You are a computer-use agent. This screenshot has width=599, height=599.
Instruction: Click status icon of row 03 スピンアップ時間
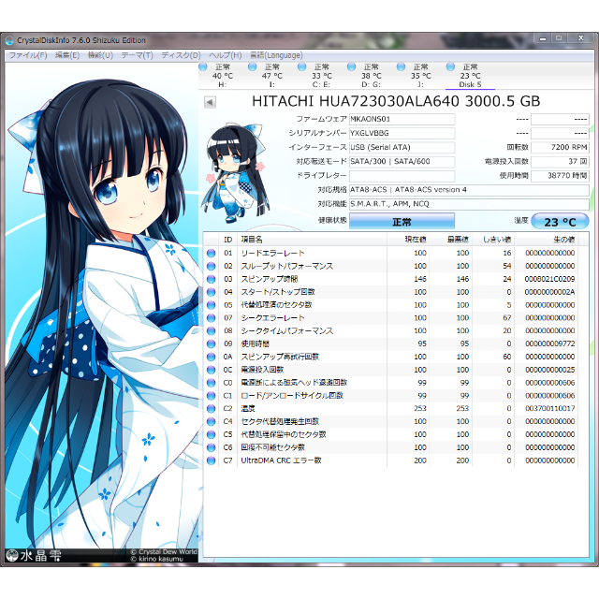(x=211, y=279)
